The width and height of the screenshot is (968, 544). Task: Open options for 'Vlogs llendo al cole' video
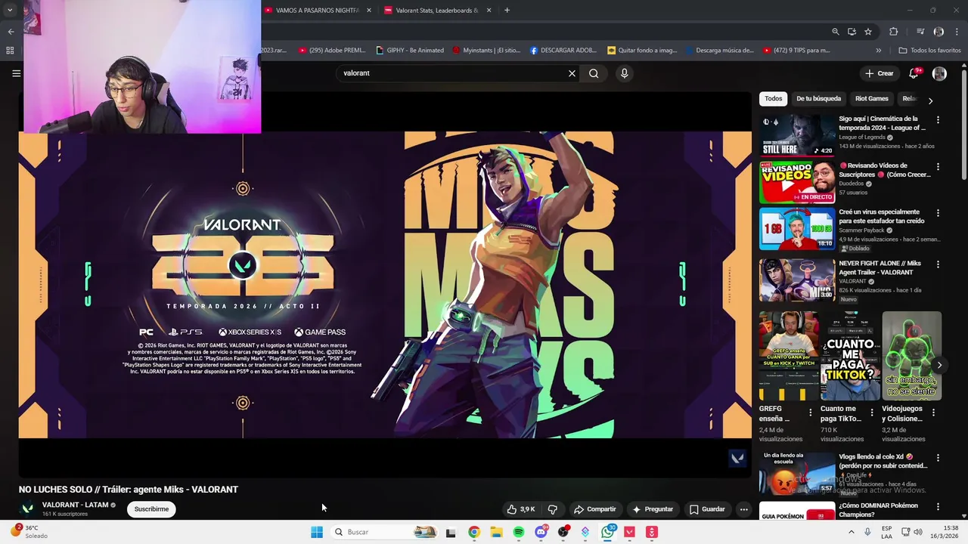click(938, 459)
